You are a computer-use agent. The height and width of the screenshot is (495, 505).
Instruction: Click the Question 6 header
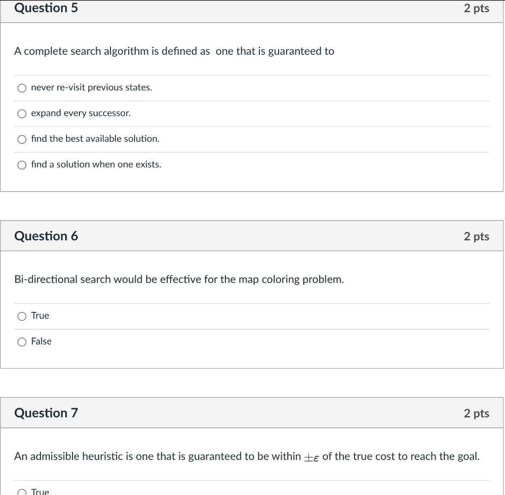click(46, 236)
